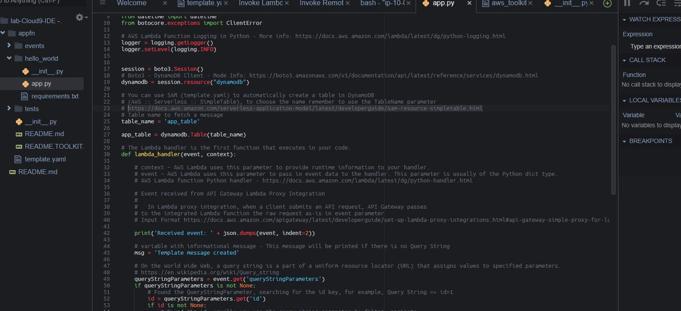Click the table_name = 'app_table' line
Viewport: 681px width, 311px height.
(x=161, y=122)
